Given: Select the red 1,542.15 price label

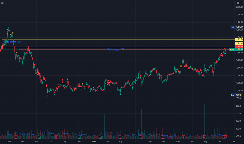Looking at the screenshot, I should click(x=239, y=47).
